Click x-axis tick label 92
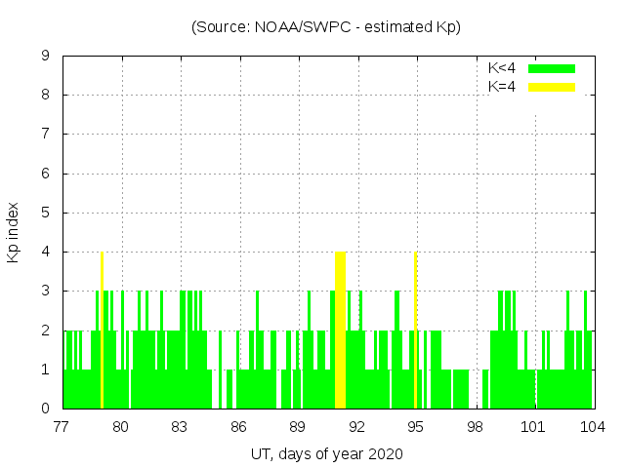The height and width of the screenshot is (468, 625). [x=356, y=426]
